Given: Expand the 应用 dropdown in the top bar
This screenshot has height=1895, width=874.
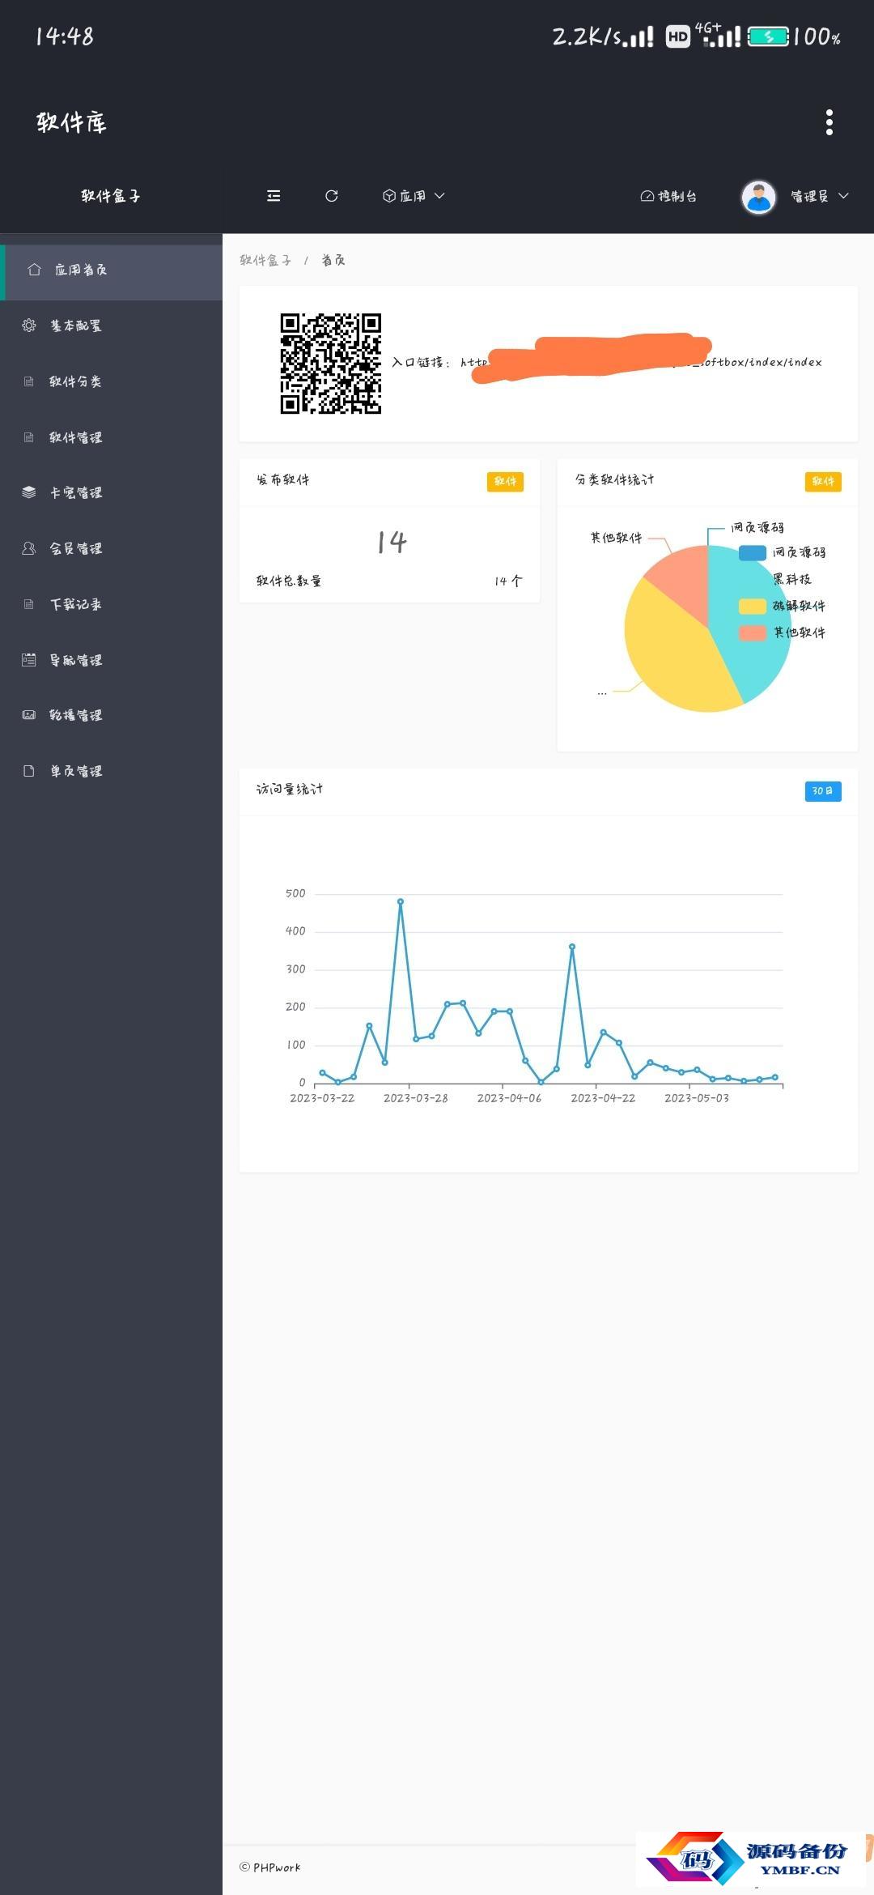Looking at the screenshot, I should pos(414,196).
